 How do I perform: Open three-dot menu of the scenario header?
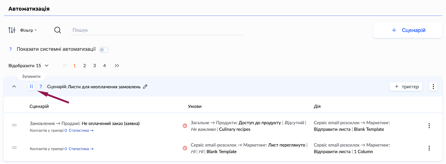click(433, 87)
